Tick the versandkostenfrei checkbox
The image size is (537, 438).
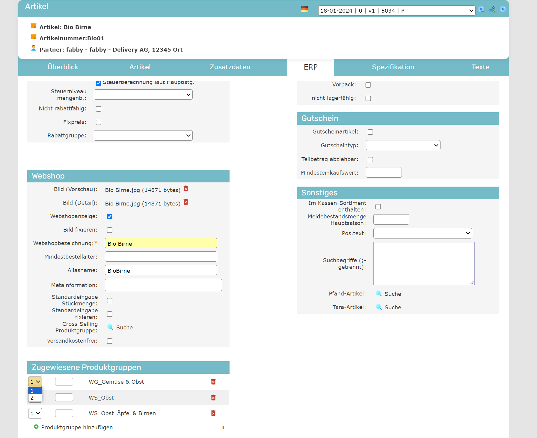110,341
